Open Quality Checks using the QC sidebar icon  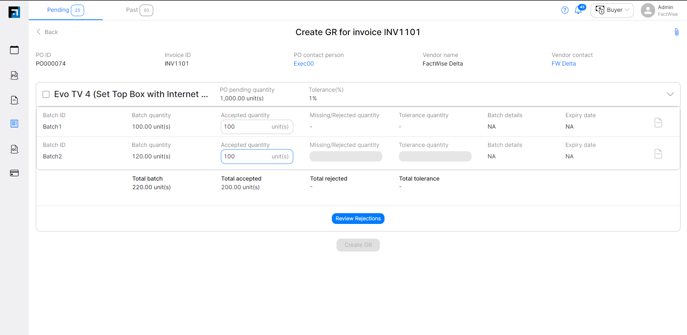tap(14, 149)
